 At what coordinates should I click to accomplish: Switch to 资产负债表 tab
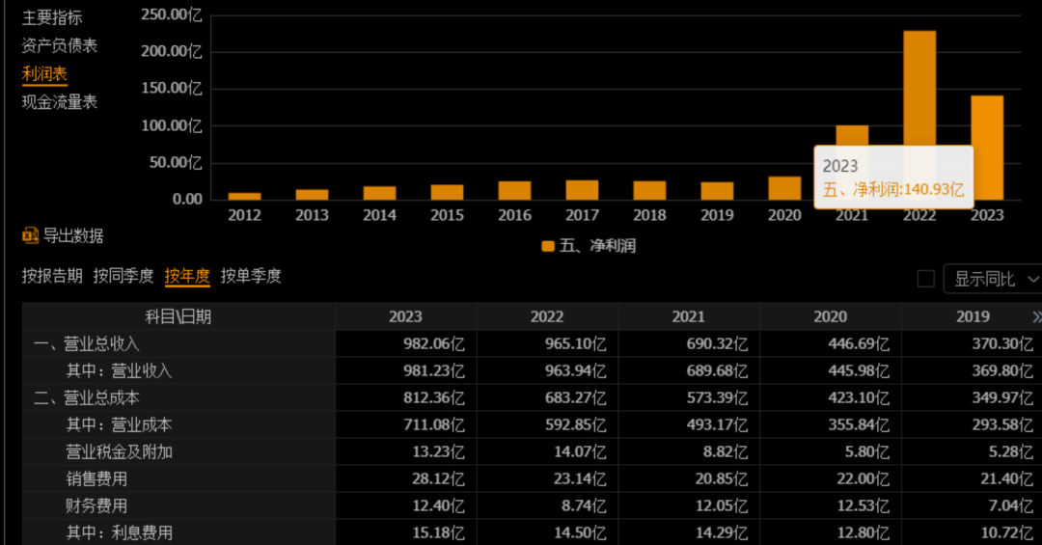tap(59, 46)
